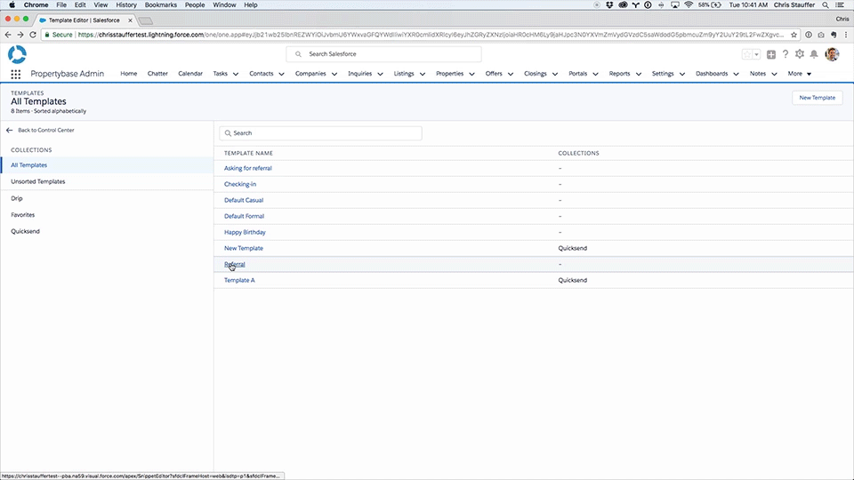Open the Default Formal template
The width and height of the screenshot is (854, 480).
tap(244, 216)
